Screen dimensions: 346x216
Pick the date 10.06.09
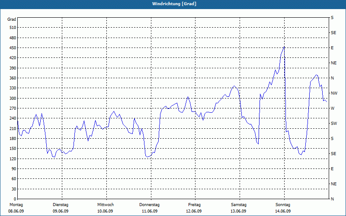click(x=105, y=211)
